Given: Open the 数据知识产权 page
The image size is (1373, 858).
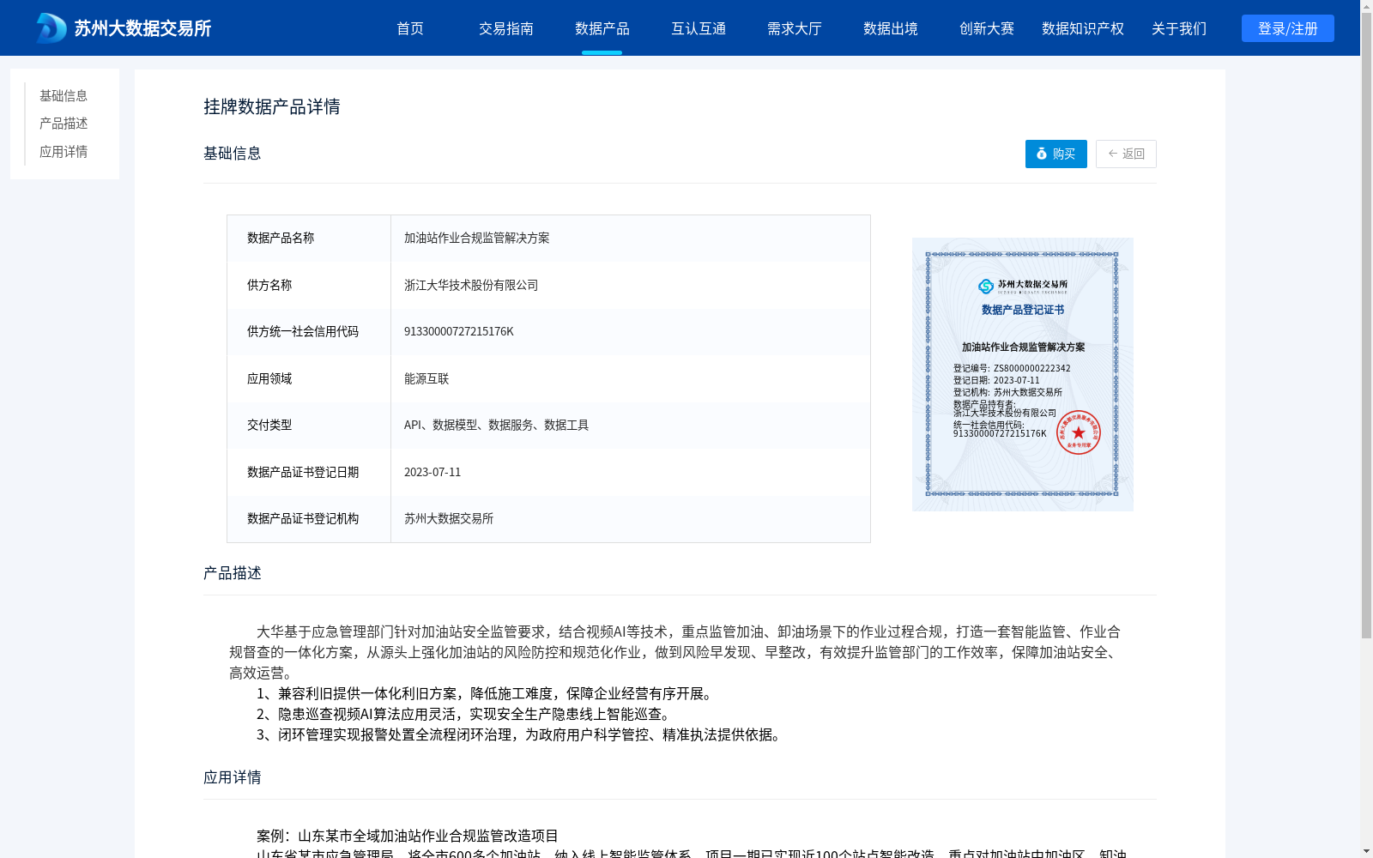Looking at the screenshot, I should (x=1083, y=28).
